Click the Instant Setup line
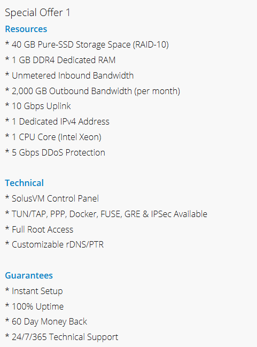Viewport: 257px width, 347px height. point(34,291)
